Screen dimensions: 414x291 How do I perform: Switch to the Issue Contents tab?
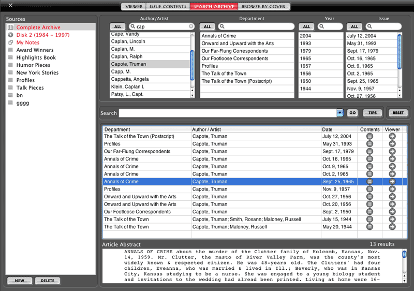[168, 7]
